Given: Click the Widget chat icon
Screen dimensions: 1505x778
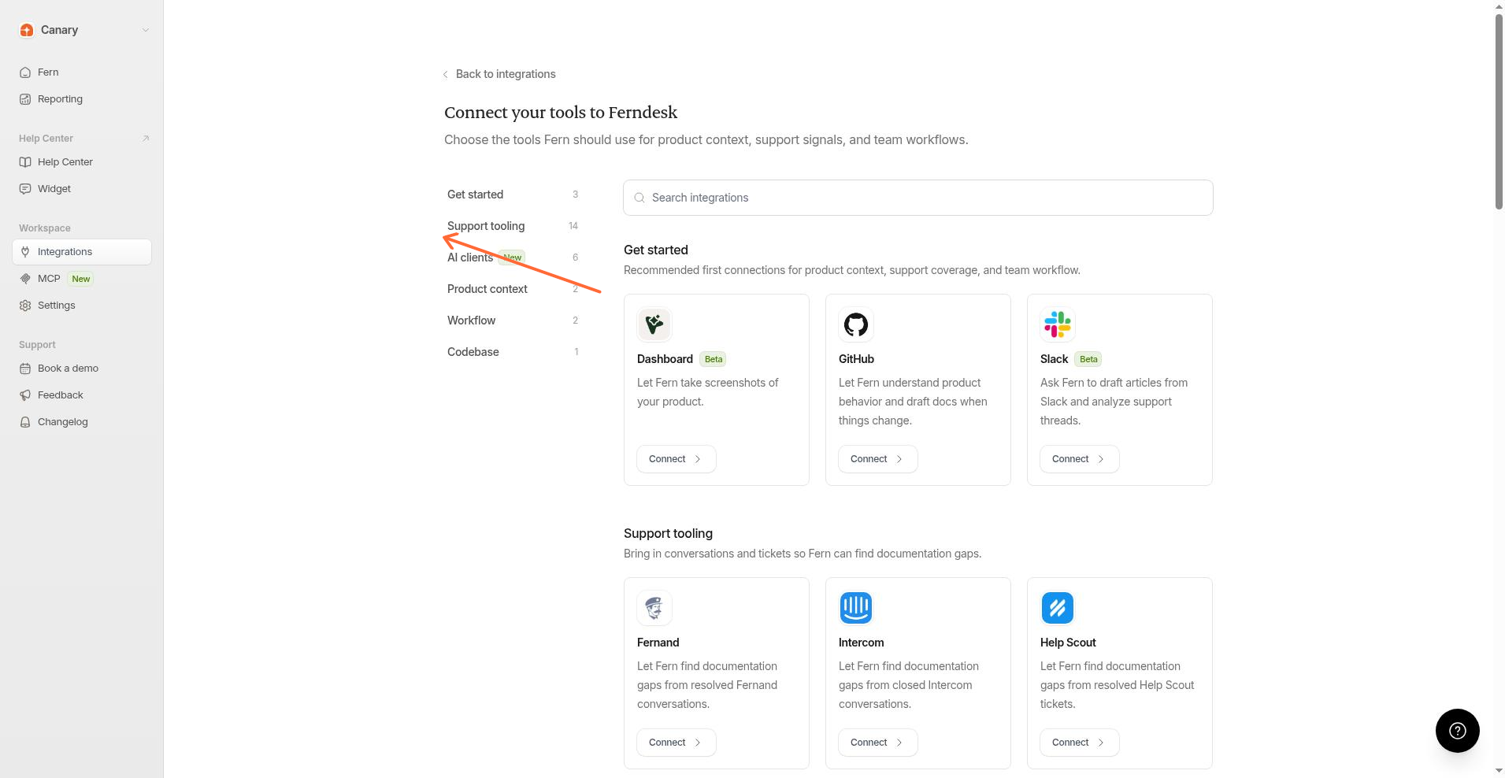Looking at the screenshot, I should 25,189.
